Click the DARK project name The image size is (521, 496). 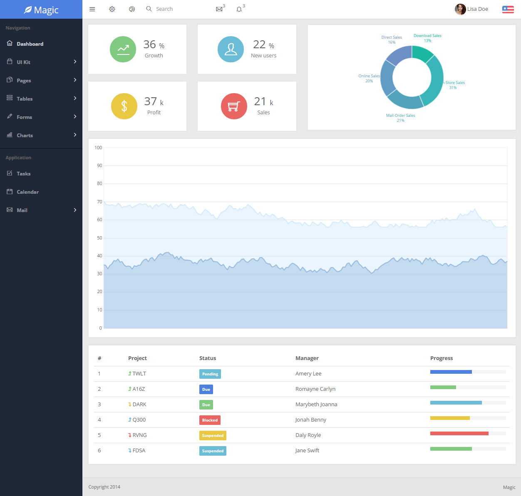[x=139, y=405]
